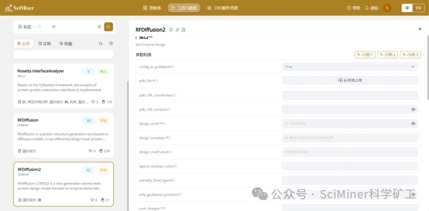Click '12' badge on RFDiffusion2 card
The height and width of the screenshot is (211, 429).
88,170
